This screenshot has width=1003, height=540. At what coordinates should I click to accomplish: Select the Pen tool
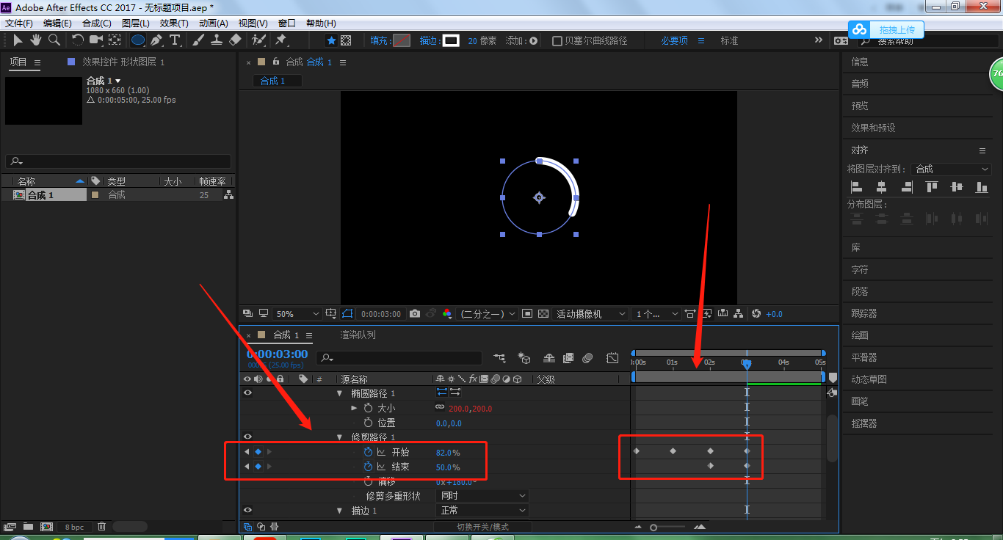pyautogui.click(x=156, y=40)
